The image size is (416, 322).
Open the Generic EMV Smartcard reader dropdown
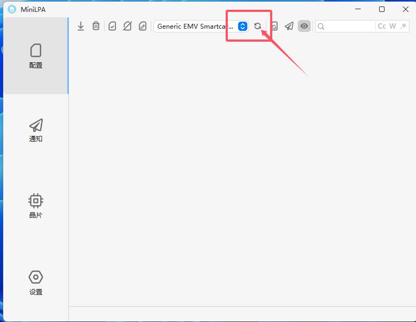click(x=195, y=26)
